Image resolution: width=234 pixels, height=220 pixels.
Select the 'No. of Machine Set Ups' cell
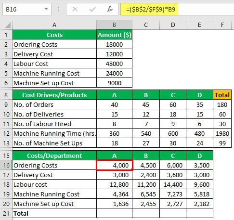click(x=54, y=143)
